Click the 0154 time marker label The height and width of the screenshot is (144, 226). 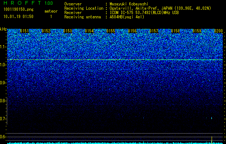pyautogui.click(x=89, y=31)
